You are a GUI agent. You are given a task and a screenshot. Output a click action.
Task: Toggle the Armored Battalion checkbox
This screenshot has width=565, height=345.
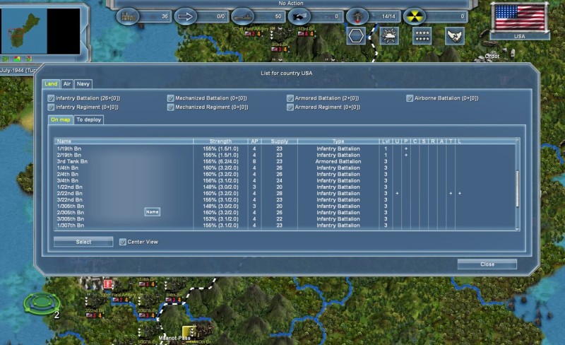tap(290, 98)
